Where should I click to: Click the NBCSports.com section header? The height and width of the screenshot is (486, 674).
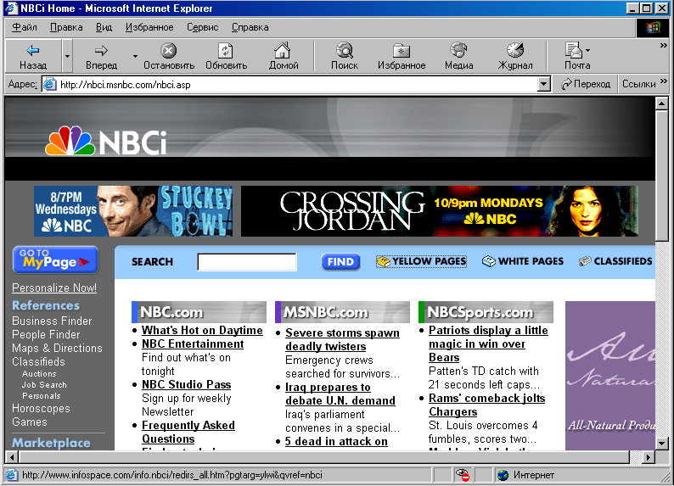486,311
